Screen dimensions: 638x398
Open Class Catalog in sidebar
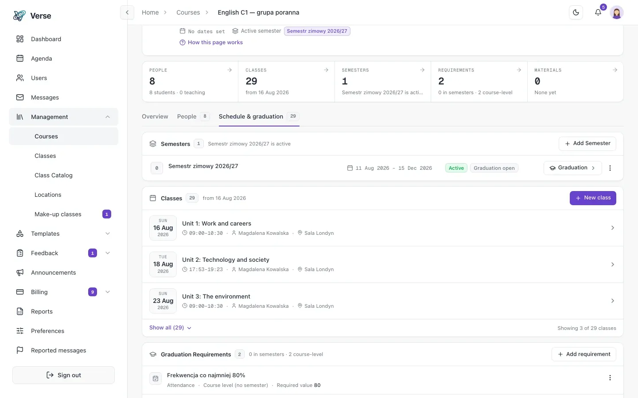(63, 175)
